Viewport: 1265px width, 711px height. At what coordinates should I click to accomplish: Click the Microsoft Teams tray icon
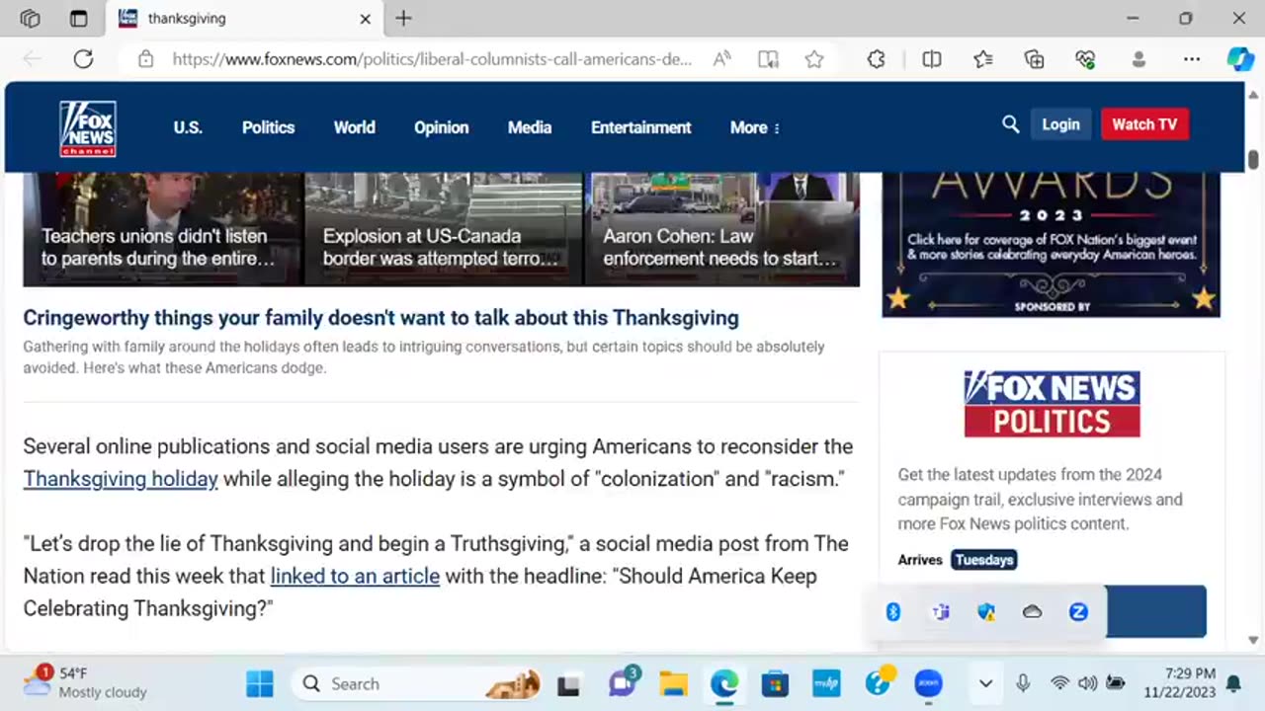940,612
